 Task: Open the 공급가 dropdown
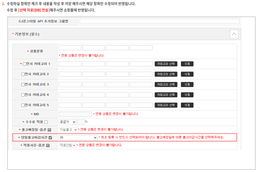[x=67, y=122]
